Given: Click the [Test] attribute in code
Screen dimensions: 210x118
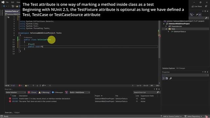Looking at the screenshot, I should (31, 44).
